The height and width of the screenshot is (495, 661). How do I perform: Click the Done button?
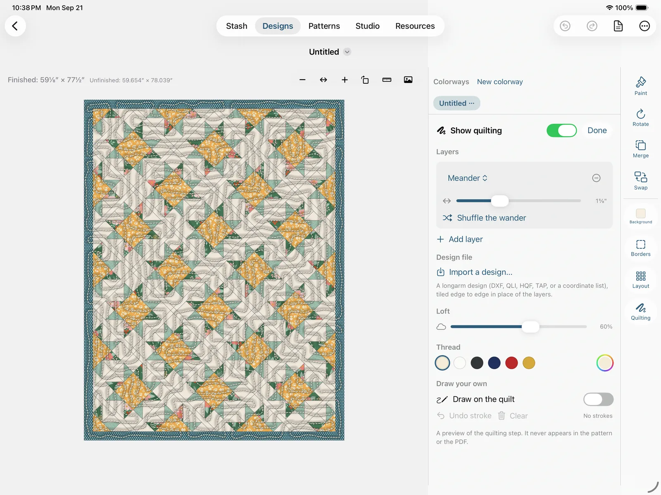[597, 130]
